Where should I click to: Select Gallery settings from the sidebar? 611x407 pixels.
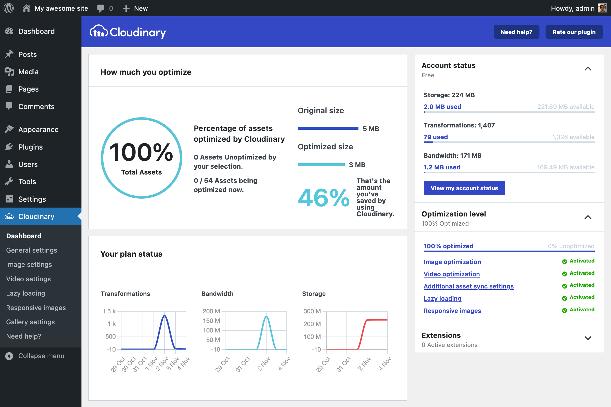(30, 322)
